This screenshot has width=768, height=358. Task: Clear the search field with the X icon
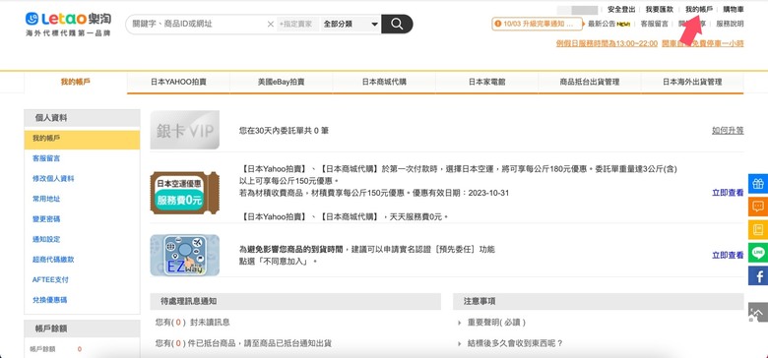click(271, 24)
